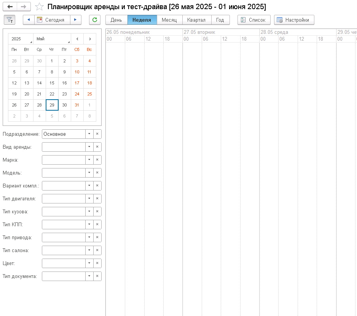Image resolution: width=357 pixels, height=316 pixels.
Task: Clear the Подразделение field
Action: point(97,134)
